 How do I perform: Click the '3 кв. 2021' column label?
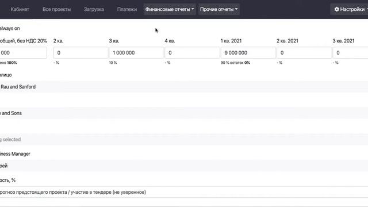(x=343, y=41)
